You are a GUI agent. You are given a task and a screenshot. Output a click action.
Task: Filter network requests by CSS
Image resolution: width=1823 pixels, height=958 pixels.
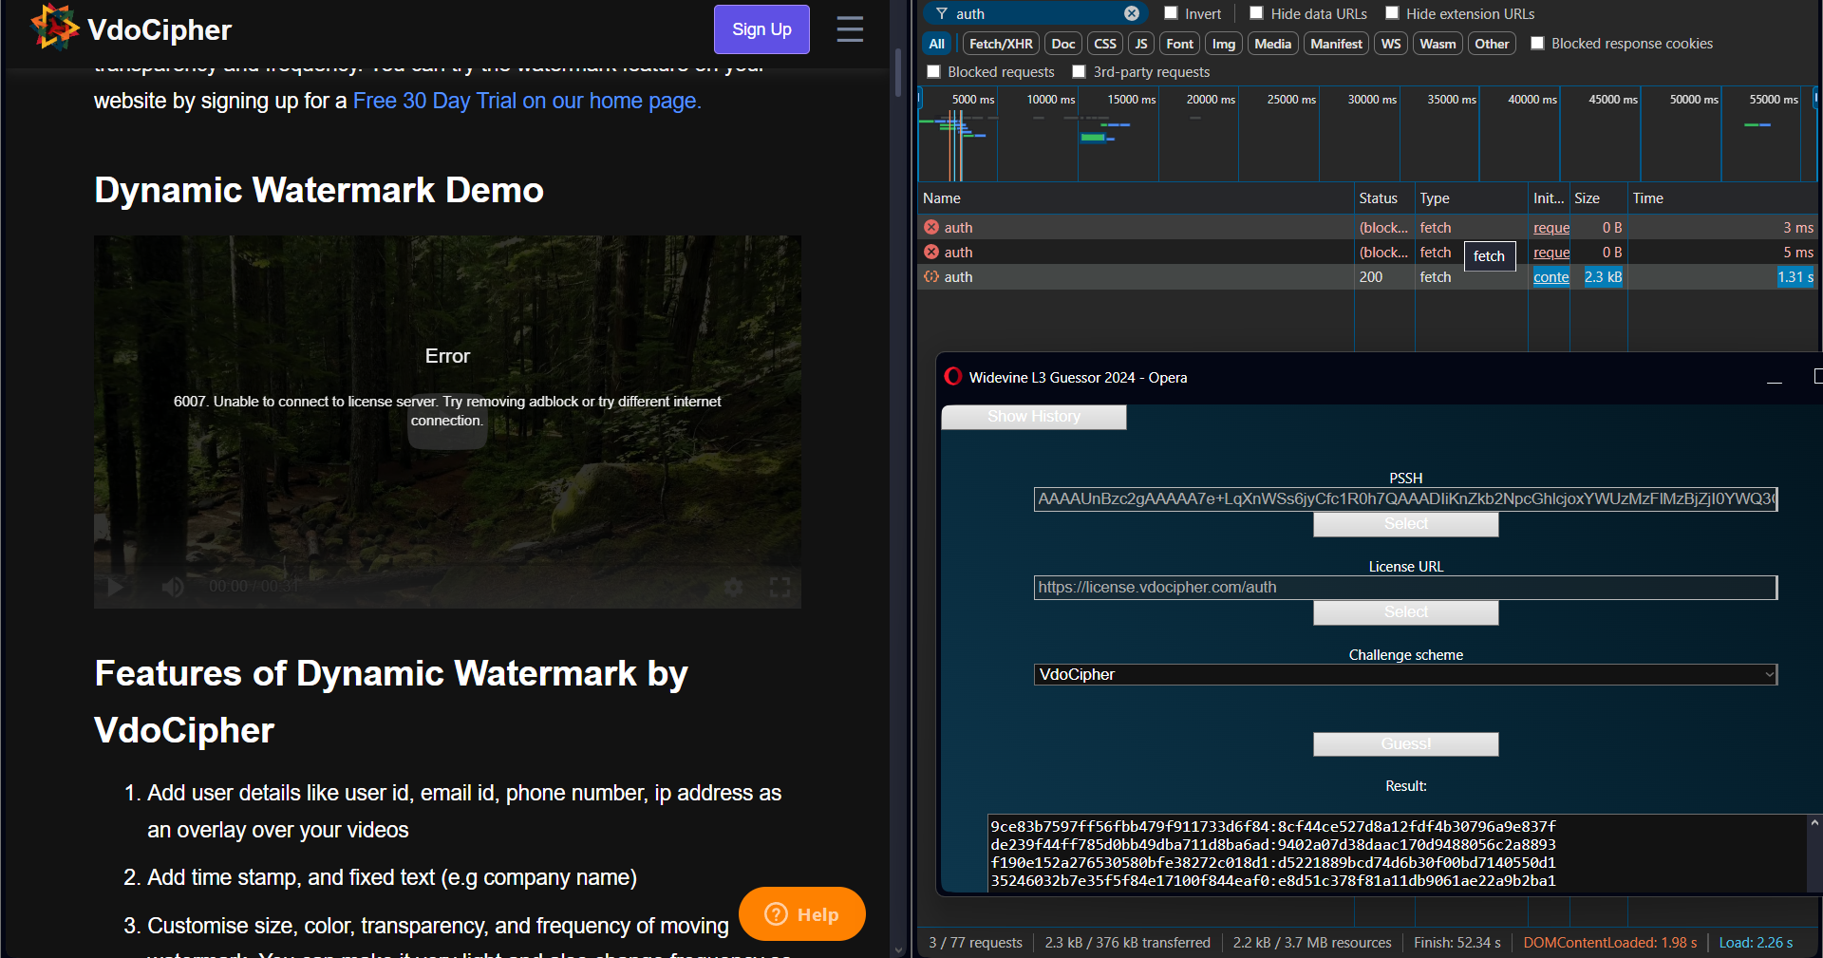[1105, 44]
